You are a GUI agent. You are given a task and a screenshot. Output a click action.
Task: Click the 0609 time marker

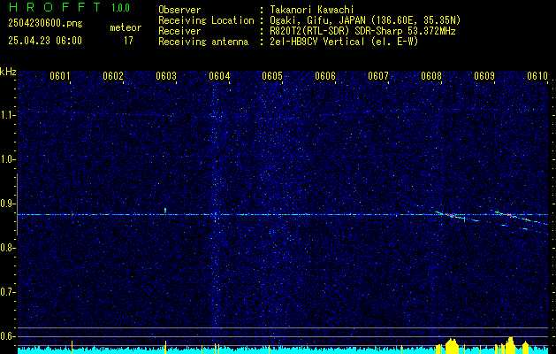(484, 76)
